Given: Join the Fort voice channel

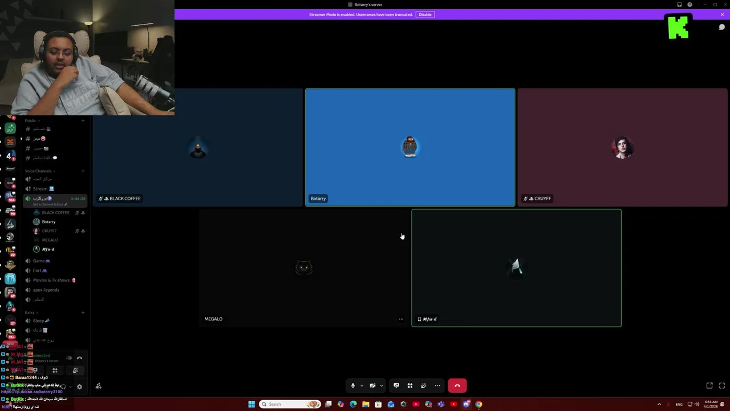Looking at the screenshot, I should (55, 271).
